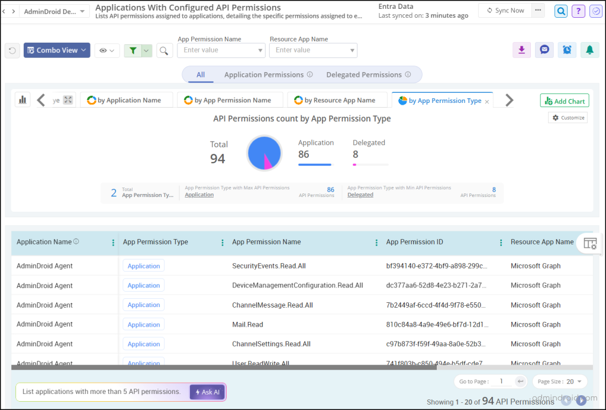
Task: Go to the next page with the blue arrow
Action: pos(581,401)
